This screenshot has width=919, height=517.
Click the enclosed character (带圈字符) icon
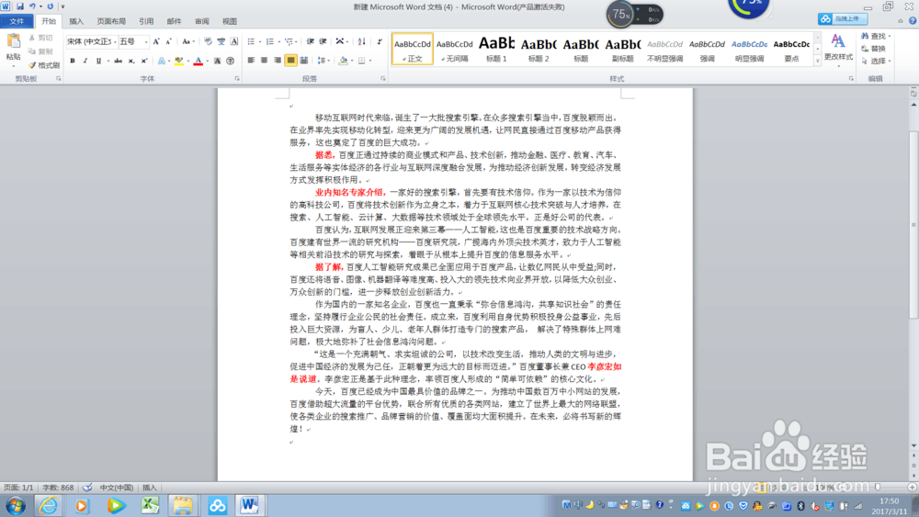point(231,61)
